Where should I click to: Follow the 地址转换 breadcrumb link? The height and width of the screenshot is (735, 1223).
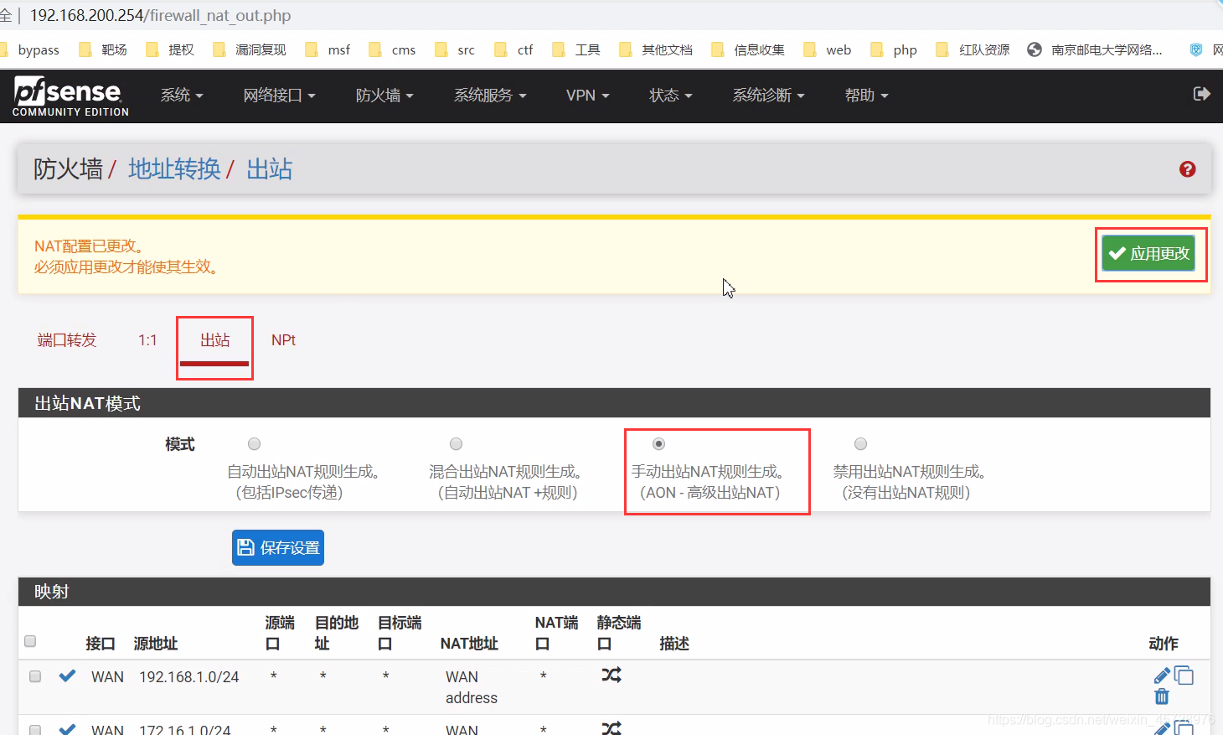[174, 169]
